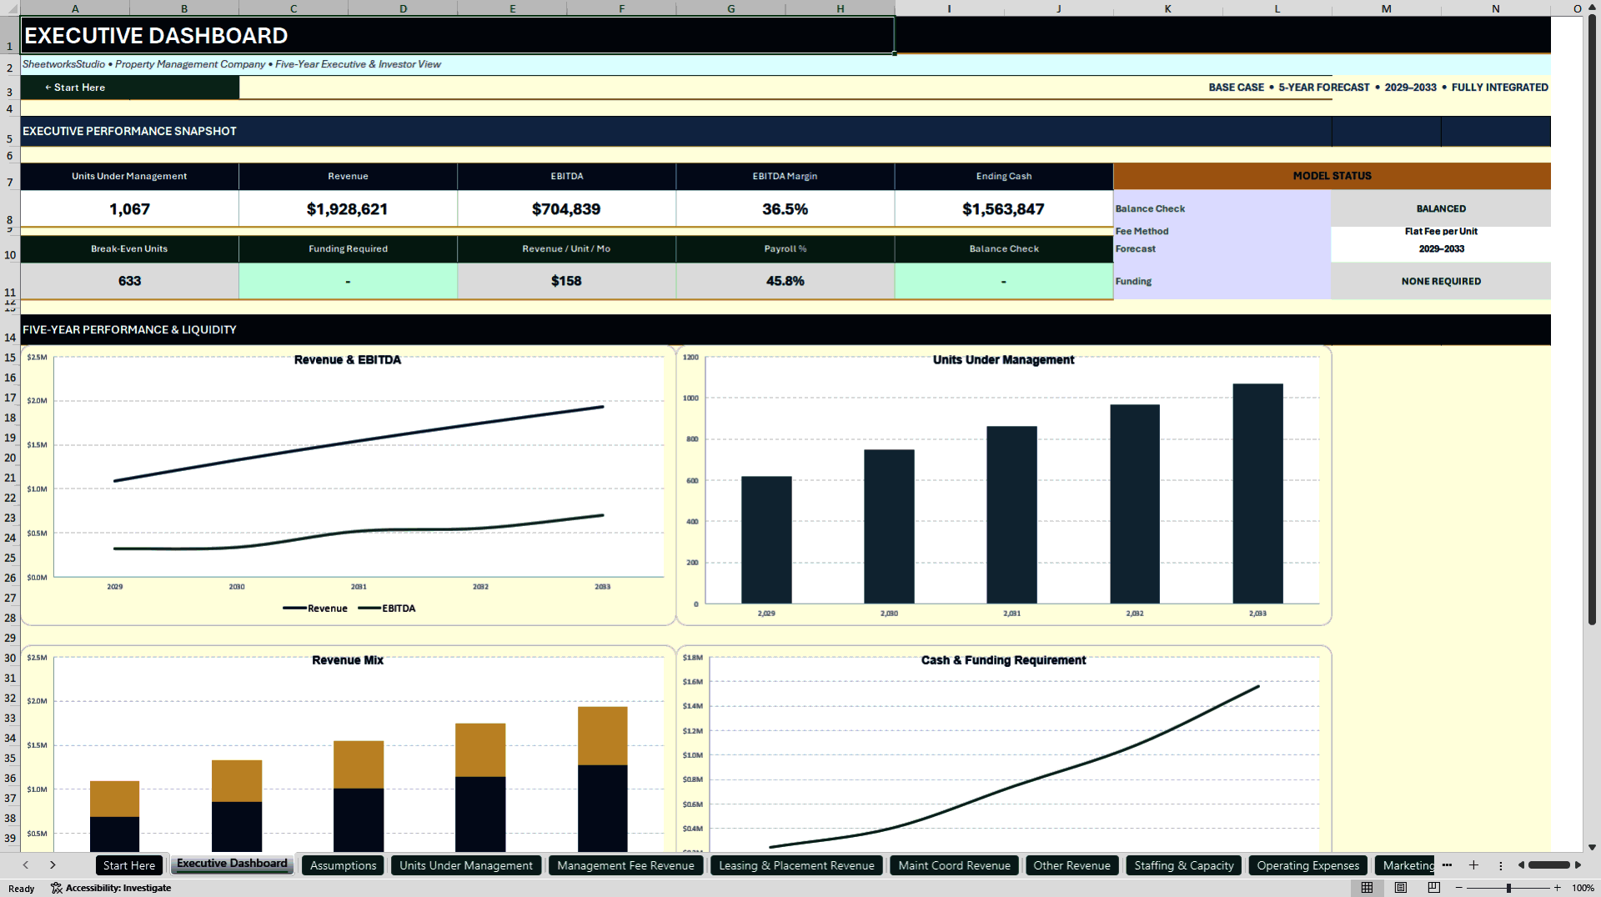Navigate to next sheet tabs arrow
Viewport: 1601px width, 897px height.
53,865
